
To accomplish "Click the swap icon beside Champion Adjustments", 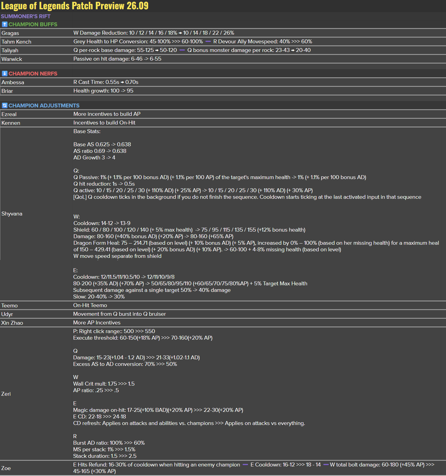I will [4, 106].
